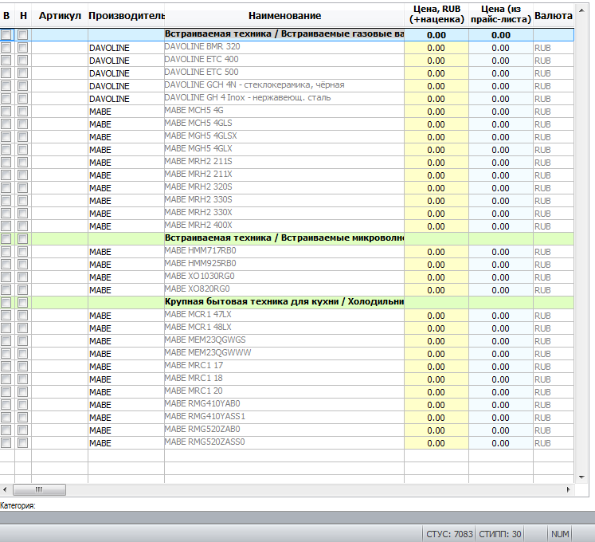Click the horizontal scrollbar thumb

(x=39, y=489)
